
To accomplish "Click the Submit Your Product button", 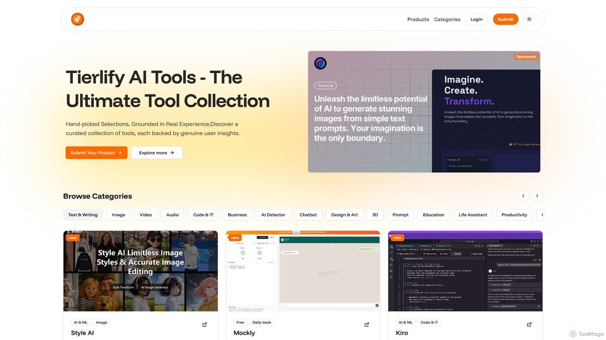I will (x=97, y=153).
